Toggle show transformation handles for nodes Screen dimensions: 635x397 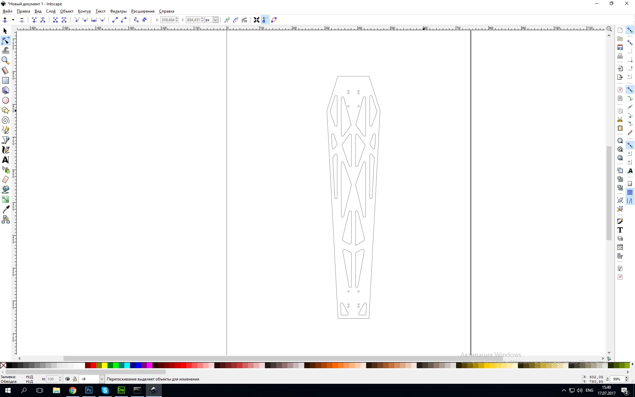click(256, 20)
